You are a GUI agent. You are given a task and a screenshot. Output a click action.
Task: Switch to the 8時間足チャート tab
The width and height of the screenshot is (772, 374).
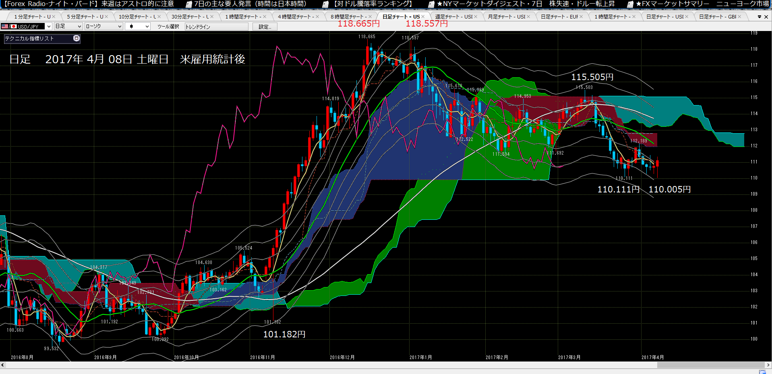349,17
